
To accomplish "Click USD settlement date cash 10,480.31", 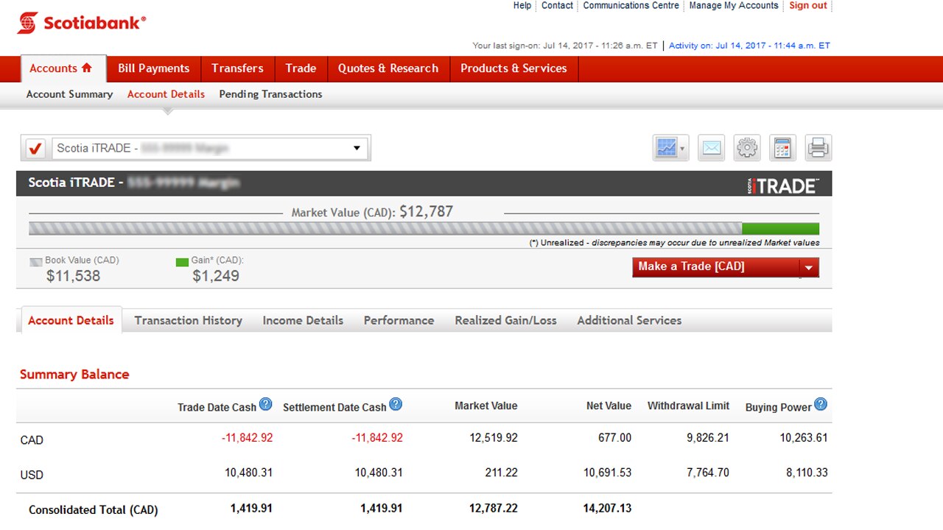I will pos(379,473).
